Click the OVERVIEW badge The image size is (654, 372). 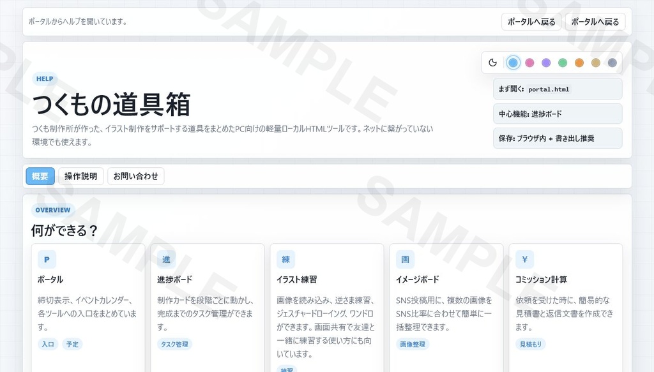(x=52, y=210)
